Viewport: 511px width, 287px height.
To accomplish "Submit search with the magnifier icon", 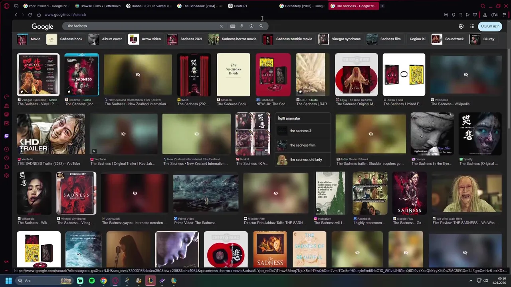I will click(x=261, y=26).
